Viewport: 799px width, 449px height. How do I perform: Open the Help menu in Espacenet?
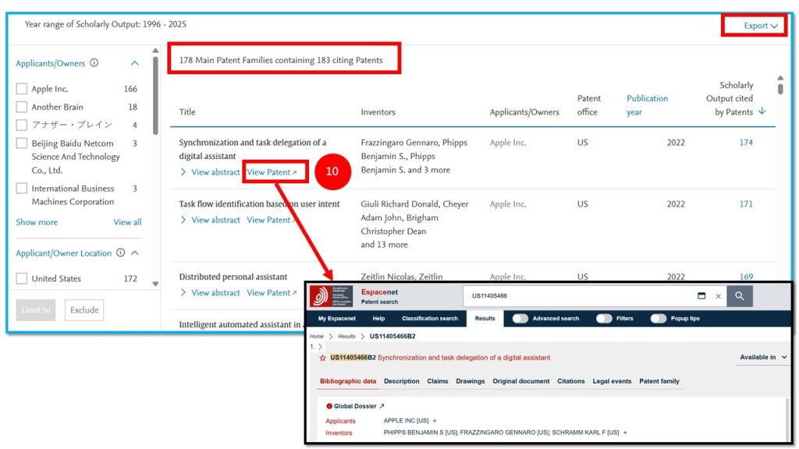pos(378,319)
